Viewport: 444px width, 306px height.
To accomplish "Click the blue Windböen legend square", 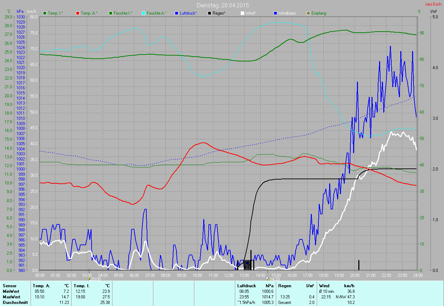I will click(x=275, y=13).
